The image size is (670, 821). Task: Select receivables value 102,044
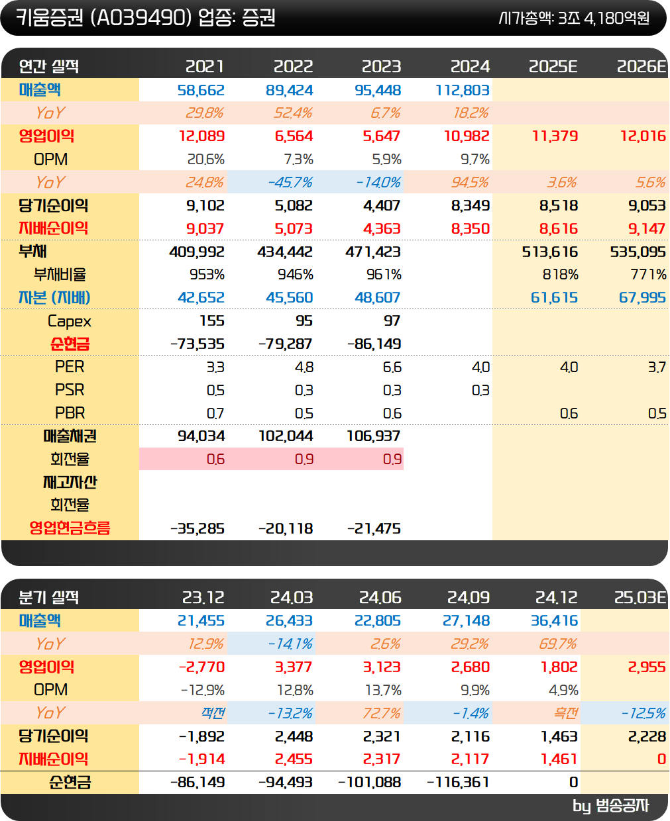(286, 436)
